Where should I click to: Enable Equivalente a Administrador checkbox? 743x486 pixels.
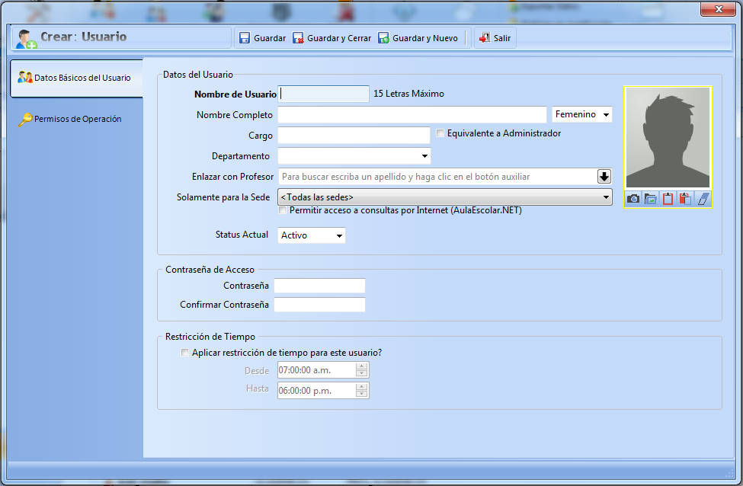point(440,133)
